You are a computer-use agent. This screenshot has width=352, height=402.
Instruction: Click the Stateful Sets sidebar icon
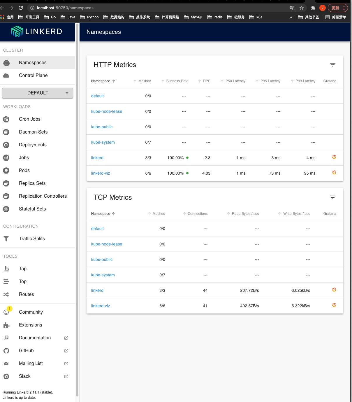coord(6,209)
